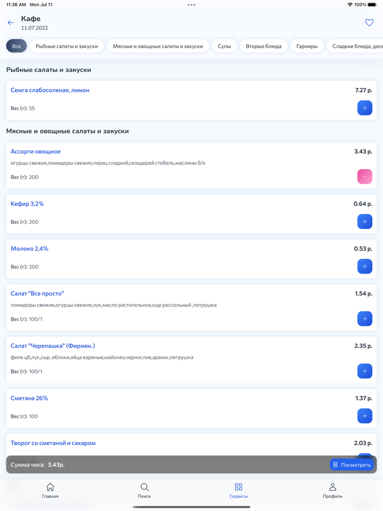The height and width of the screenshot is (511, 383).
Task: Go to the Главная home tab
Action: click(x=50, y=490)
